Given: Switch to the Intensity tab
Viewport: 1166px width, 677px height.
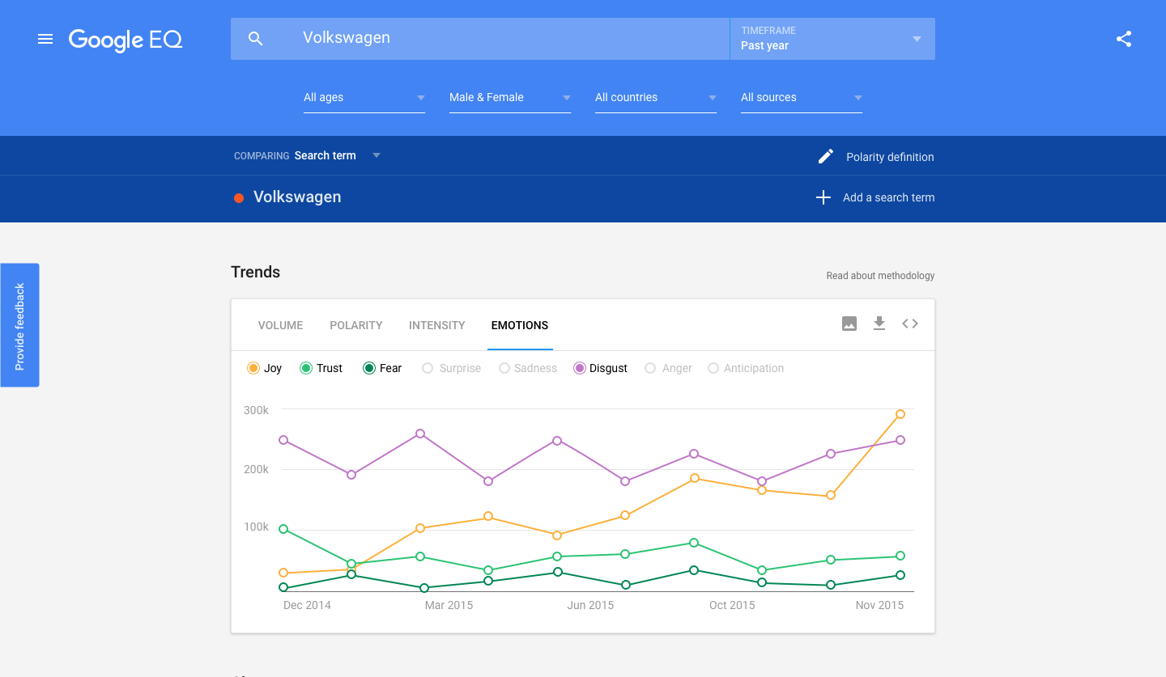Looking at the screenshot, I should [x=436, y=325].
